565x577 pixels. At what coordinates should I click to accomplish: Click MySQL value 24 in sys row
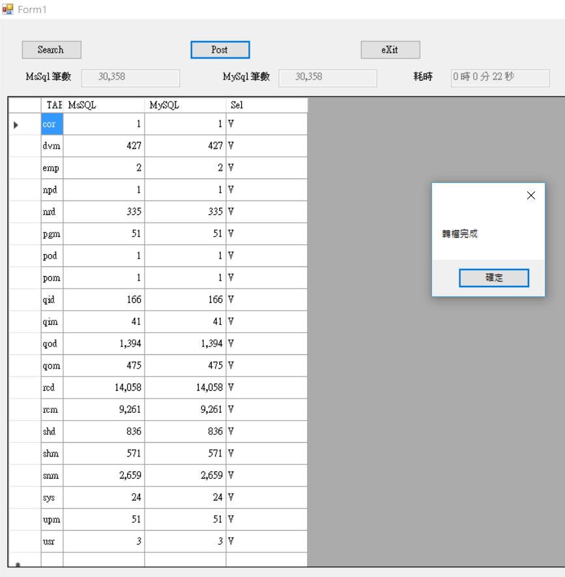click(x=185, y=498)
